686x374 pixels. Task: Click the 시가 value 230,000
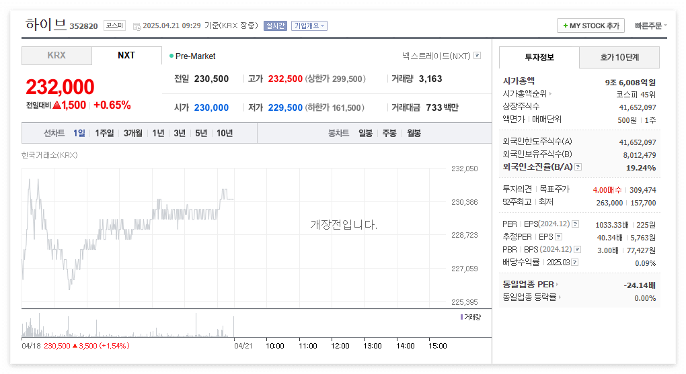tap(211, 107)
